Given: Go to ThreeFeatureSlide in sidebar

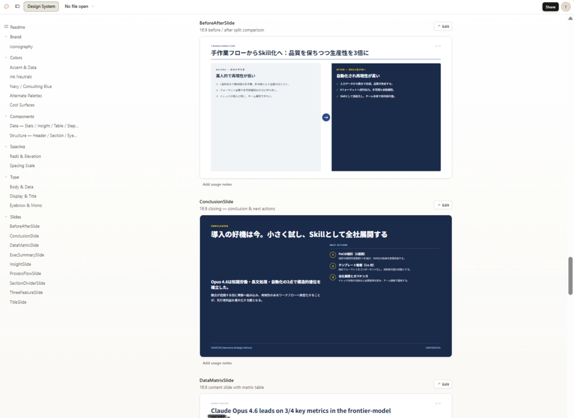Looking at the screenshot, I should pyautogui.click(x=26, y=292).
